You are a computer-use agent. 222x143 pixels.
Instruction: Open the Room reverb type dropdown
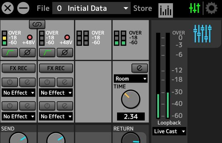(x=131, y=79)
